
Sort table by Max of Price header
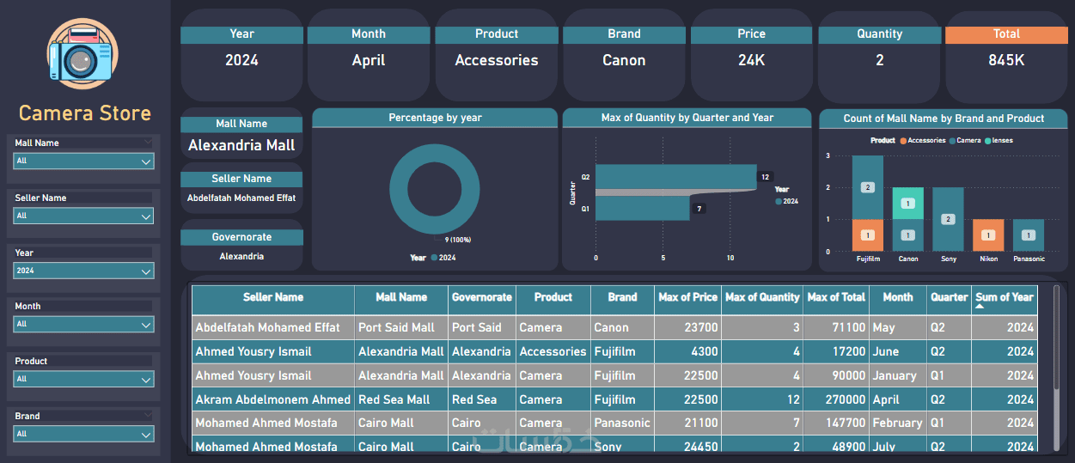[687, 297]
